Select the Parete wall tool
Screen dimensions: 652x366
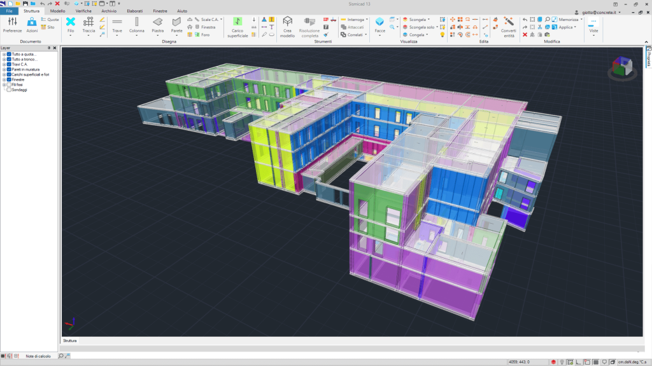177,27
